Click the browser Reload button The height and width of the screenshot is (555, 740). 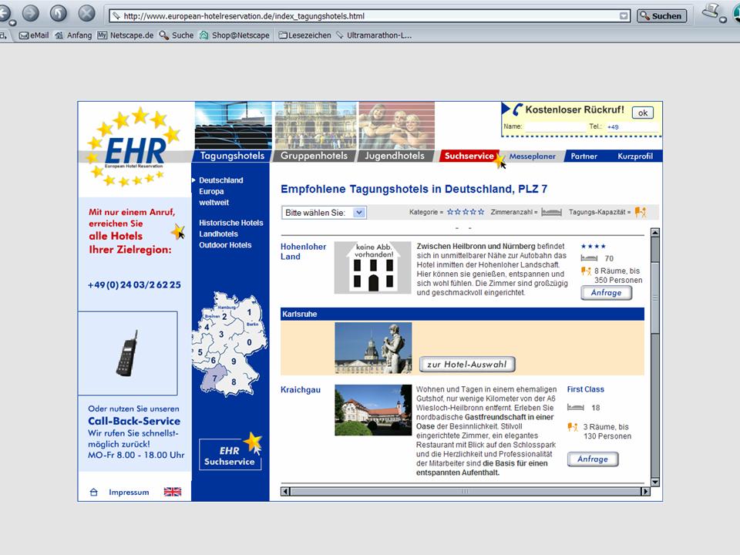coord(59,13)
